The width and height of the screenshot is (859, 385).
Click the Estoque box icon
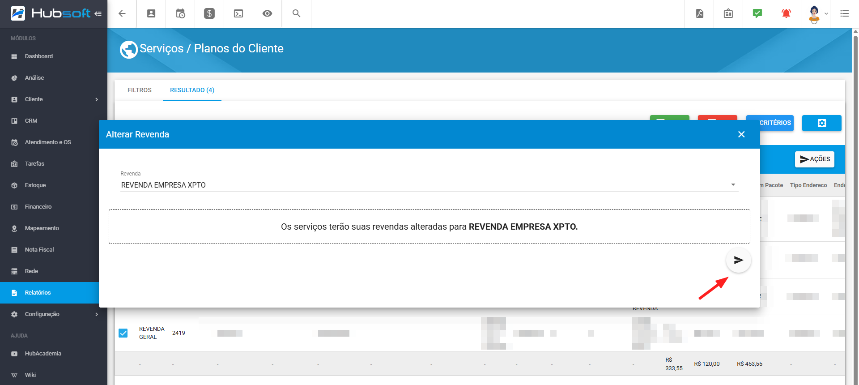[14, 185]
